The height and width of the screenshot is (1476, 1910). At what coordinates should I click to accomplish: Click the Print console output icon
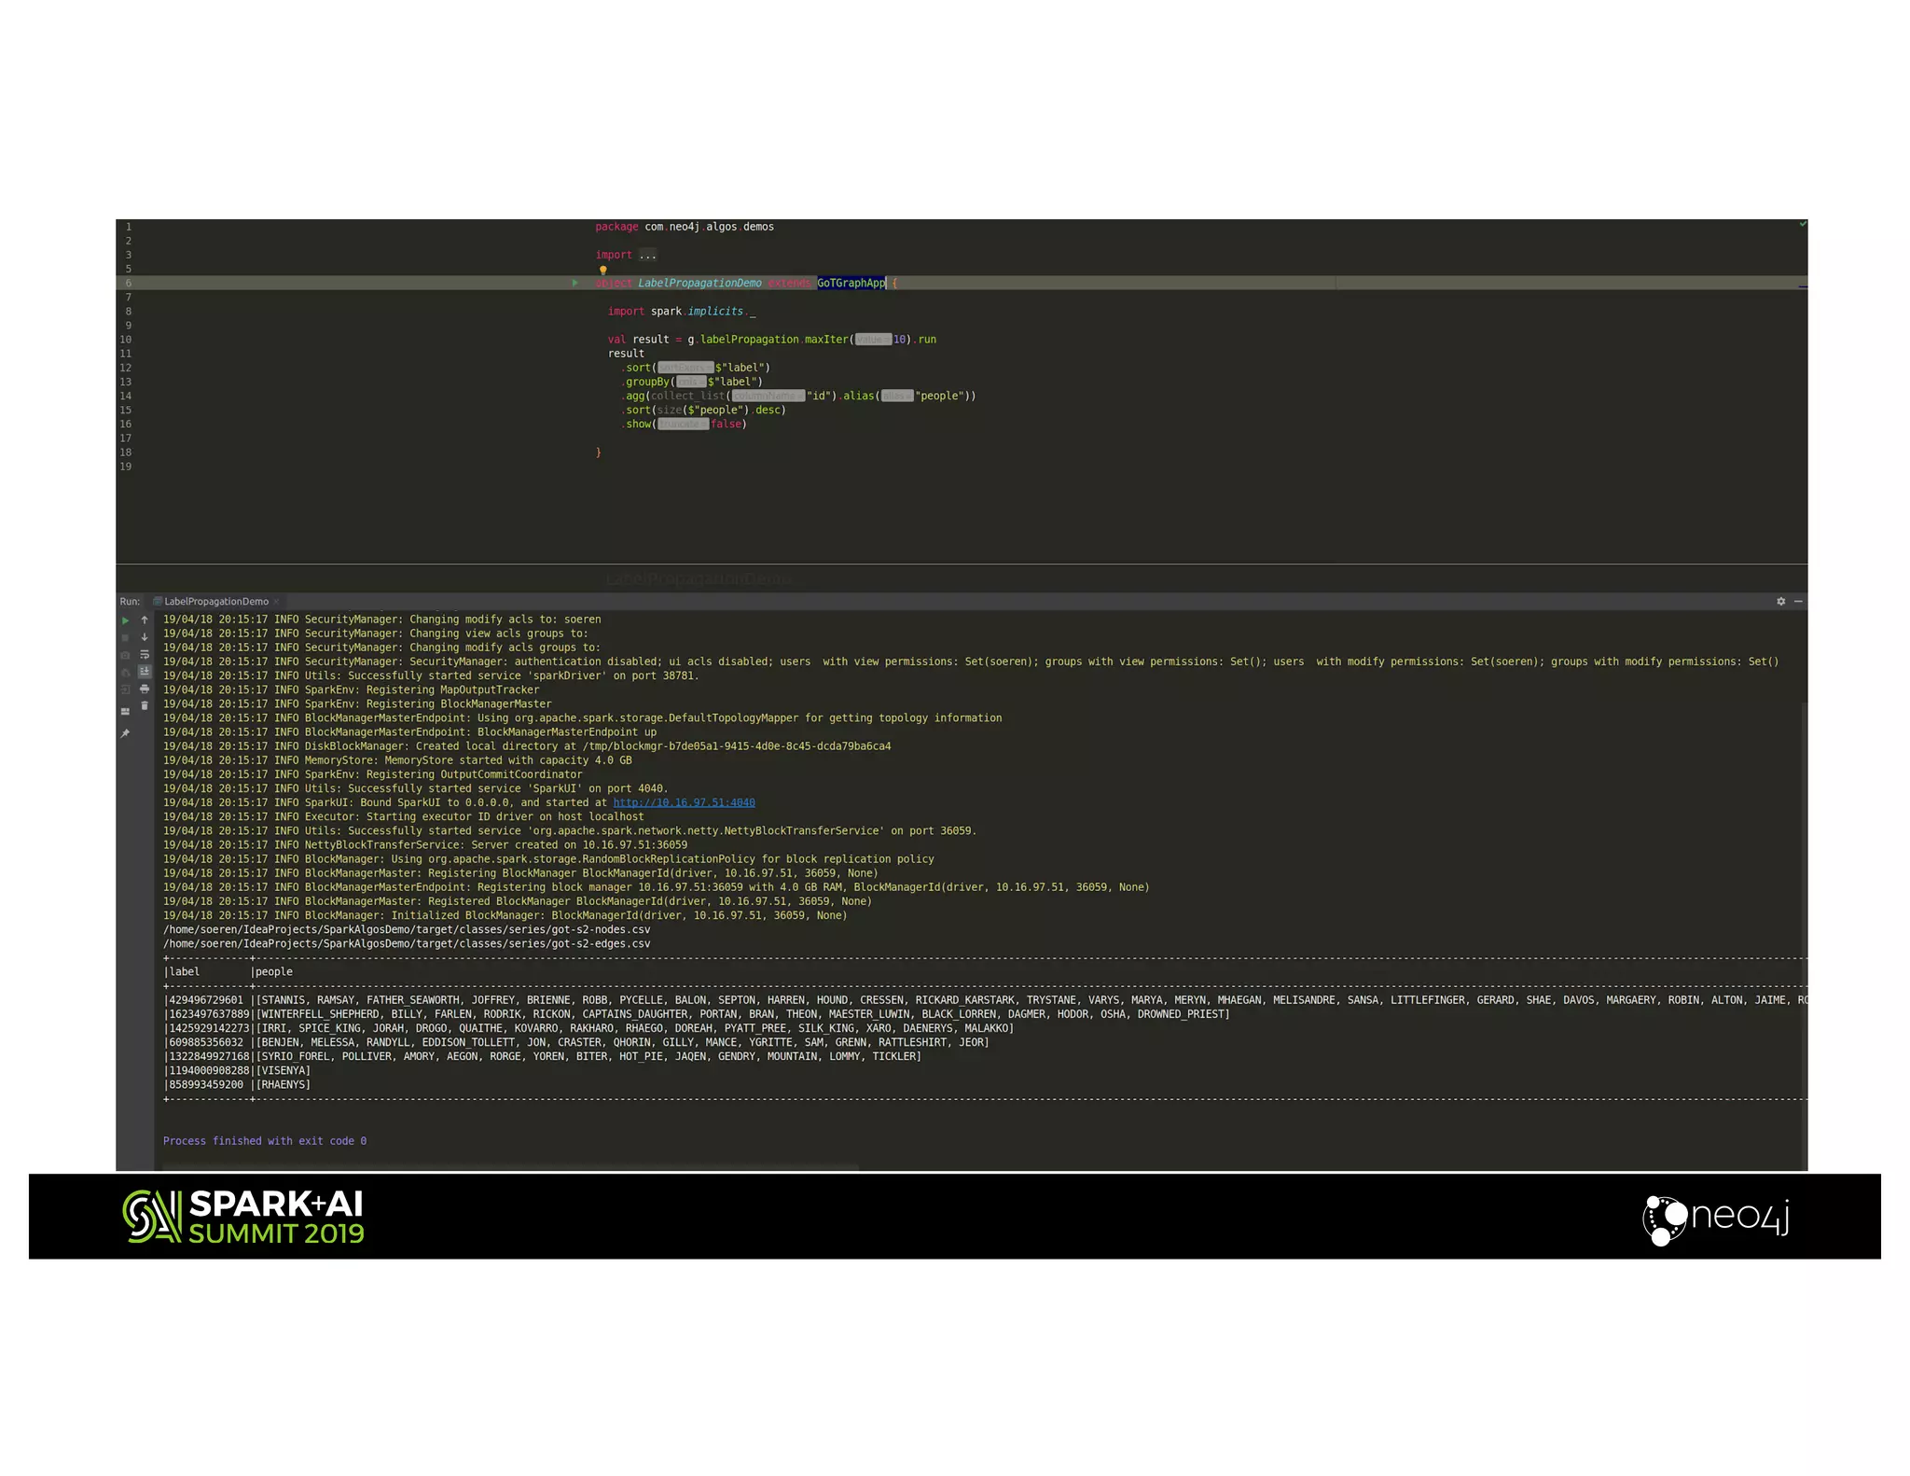[x=145, y=689]
